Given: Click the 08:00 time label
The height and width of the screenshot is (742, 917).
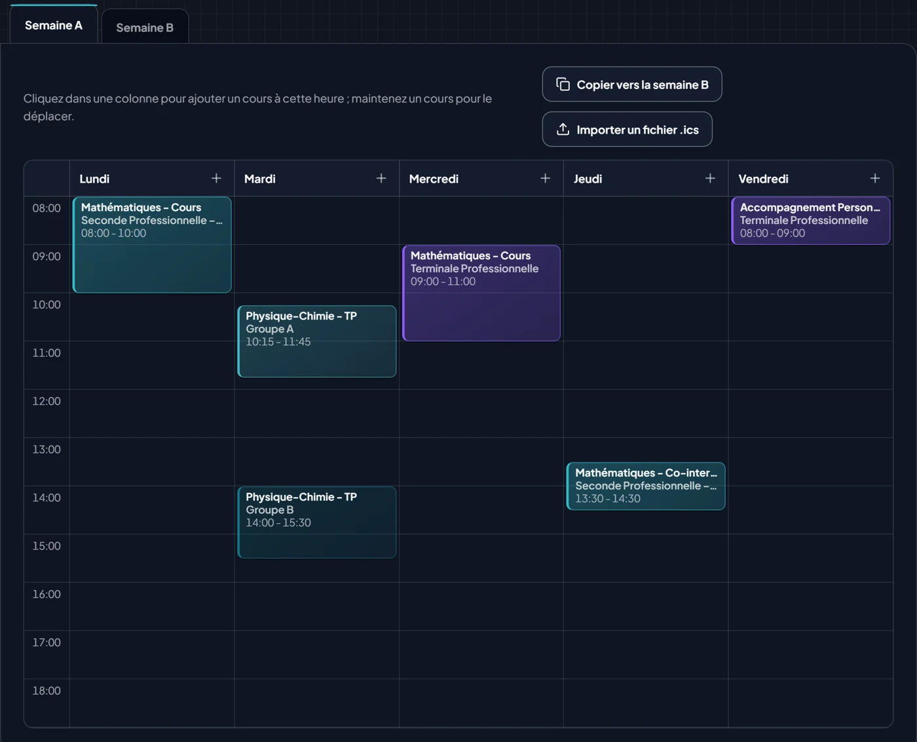Looking at the screenshot, I should 47,208.
